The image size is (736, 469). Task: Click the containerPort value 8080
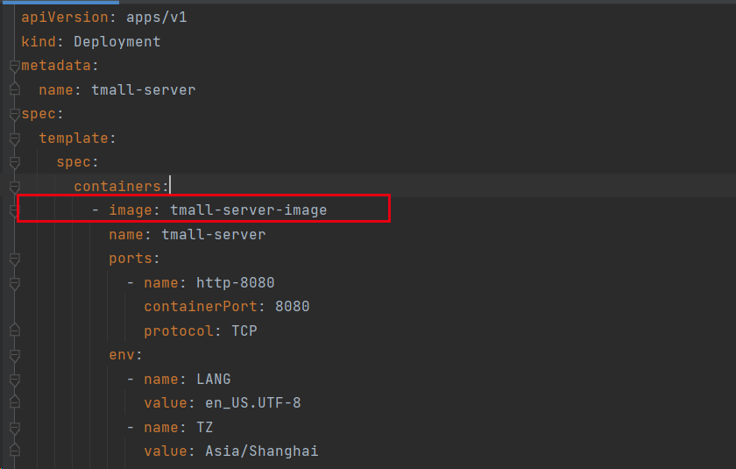pos(292,307)
